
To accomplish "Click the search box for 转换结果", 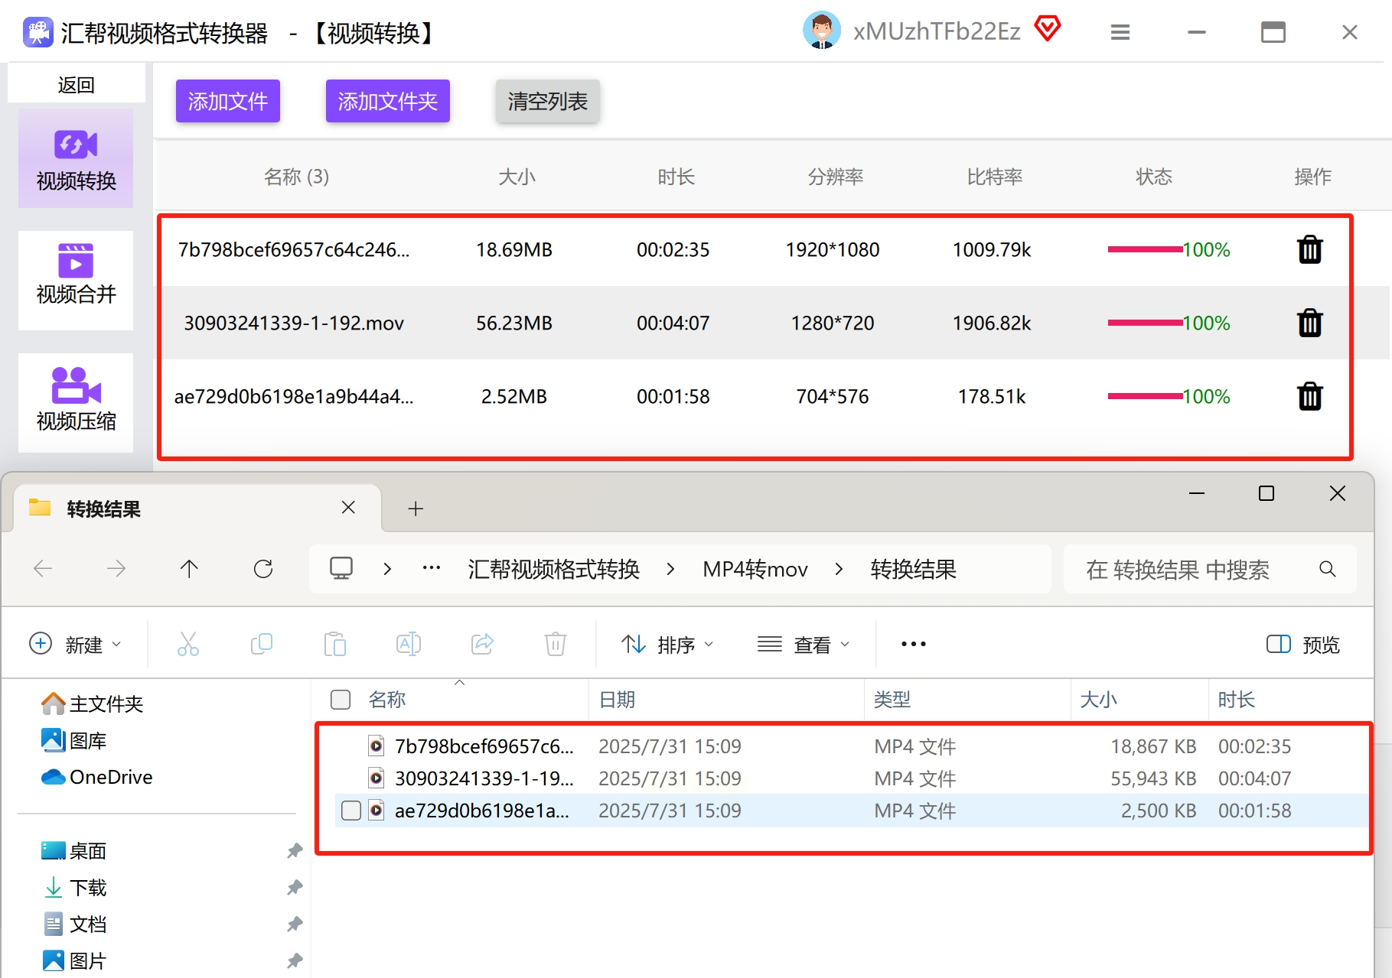I will 1194,569.
